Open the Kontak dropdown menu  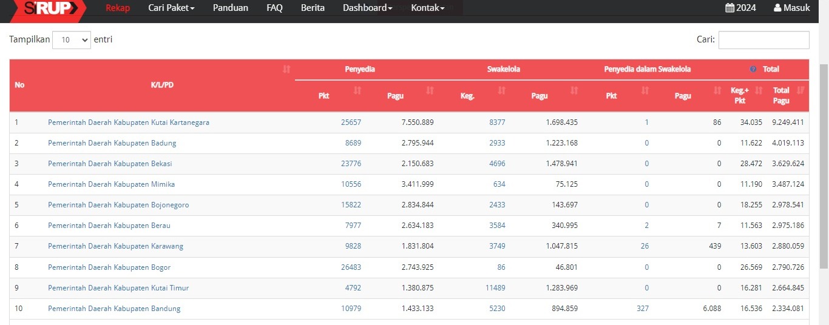(427, 8)
